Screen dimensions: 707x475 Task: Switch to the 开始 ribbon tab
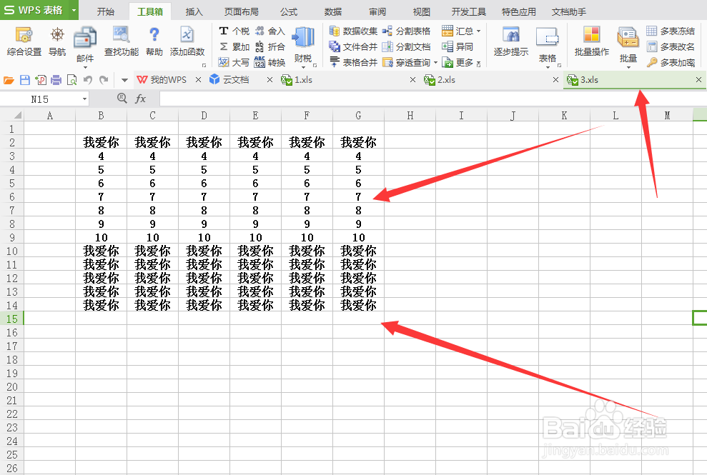pos(105,11)
